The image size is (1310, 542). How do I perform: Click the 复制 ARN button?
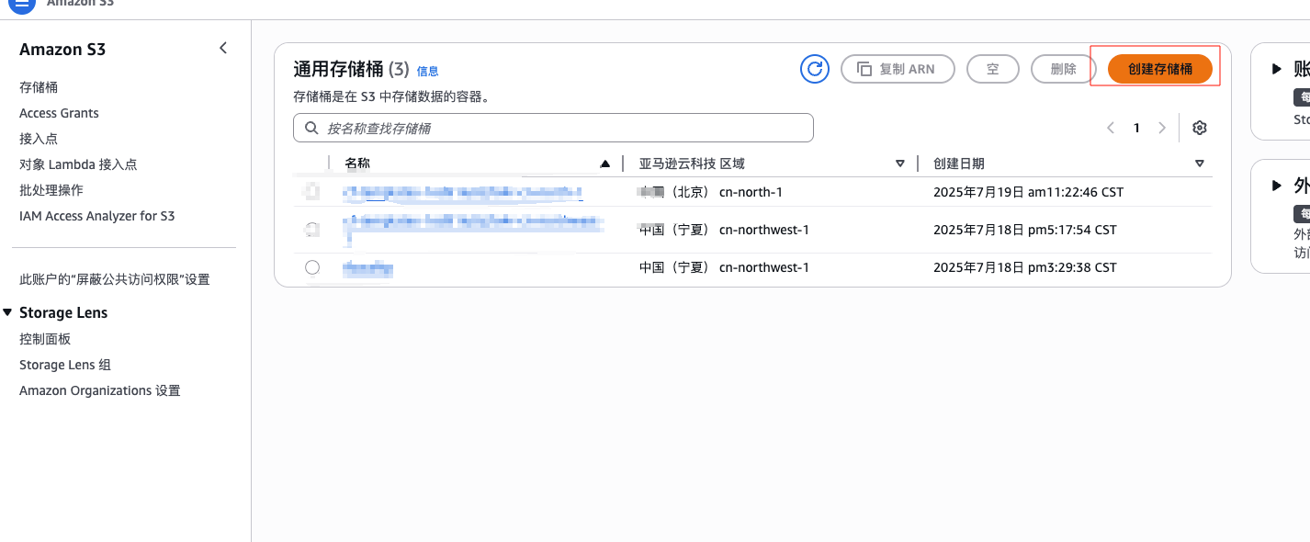(898, 69)
